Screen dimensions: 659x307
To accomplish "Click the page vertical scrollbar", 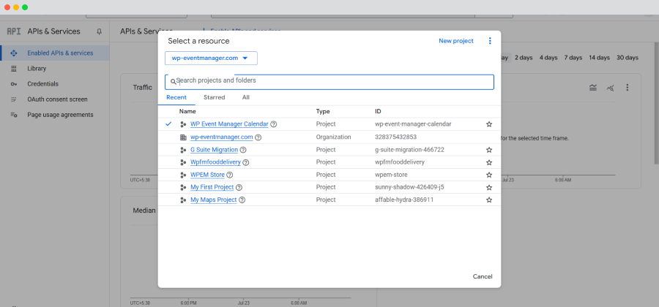I will click(657, 103).
